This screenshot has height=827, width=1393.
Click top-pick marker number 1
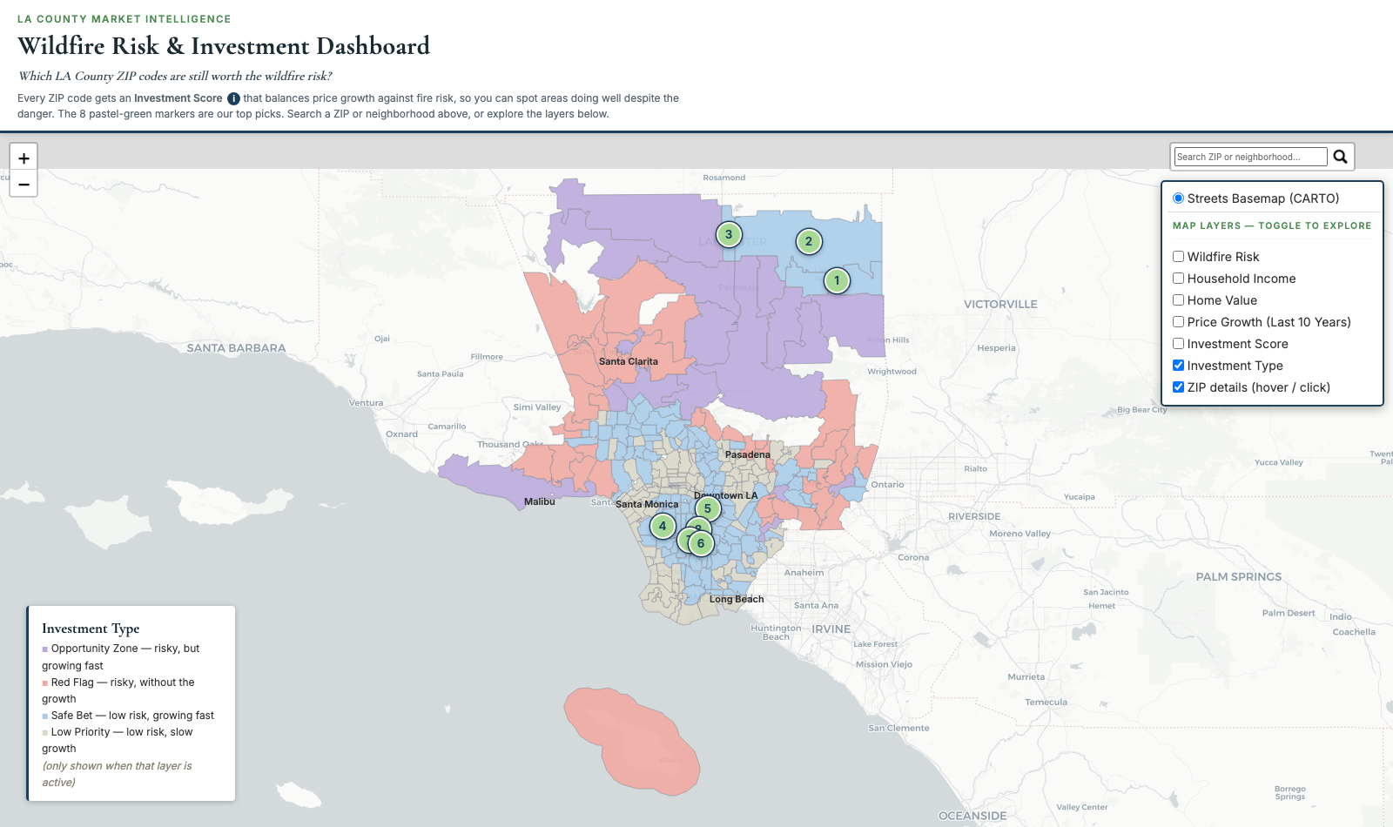[x=837, y=280]
